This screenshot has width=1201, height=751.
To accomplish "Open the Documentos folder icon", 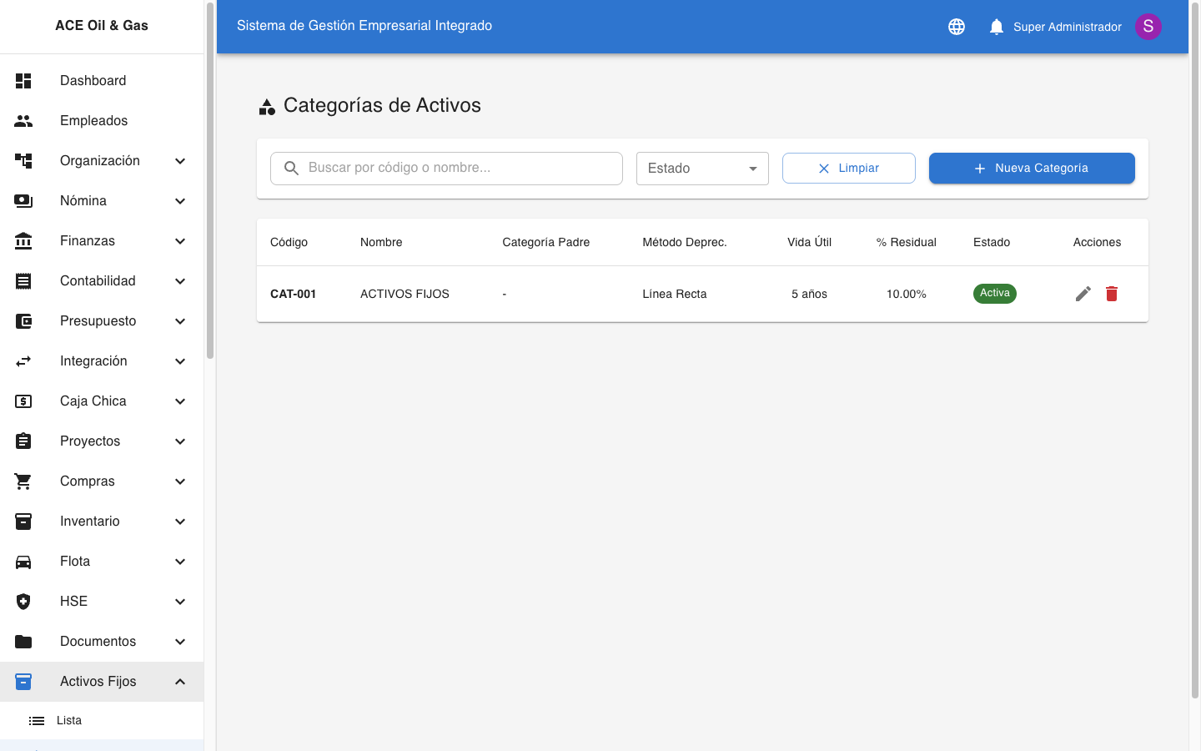I will 23,641.
